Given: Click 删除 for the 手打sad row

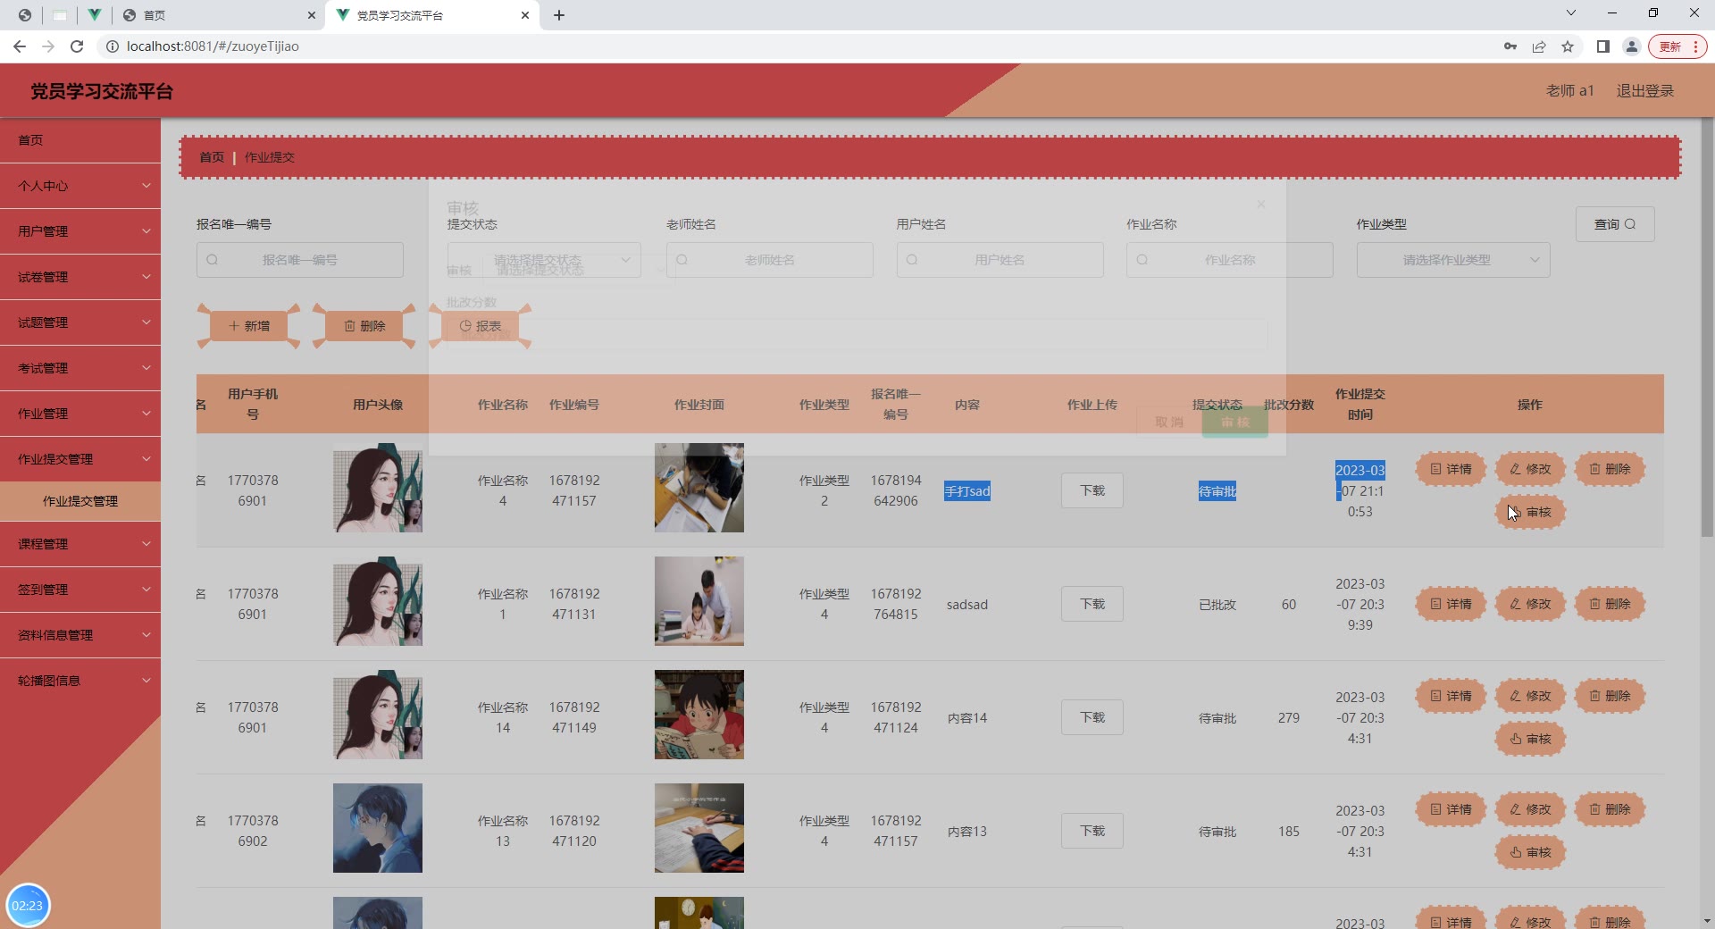Looking at the screenshot, I should tap(1610, 469).
